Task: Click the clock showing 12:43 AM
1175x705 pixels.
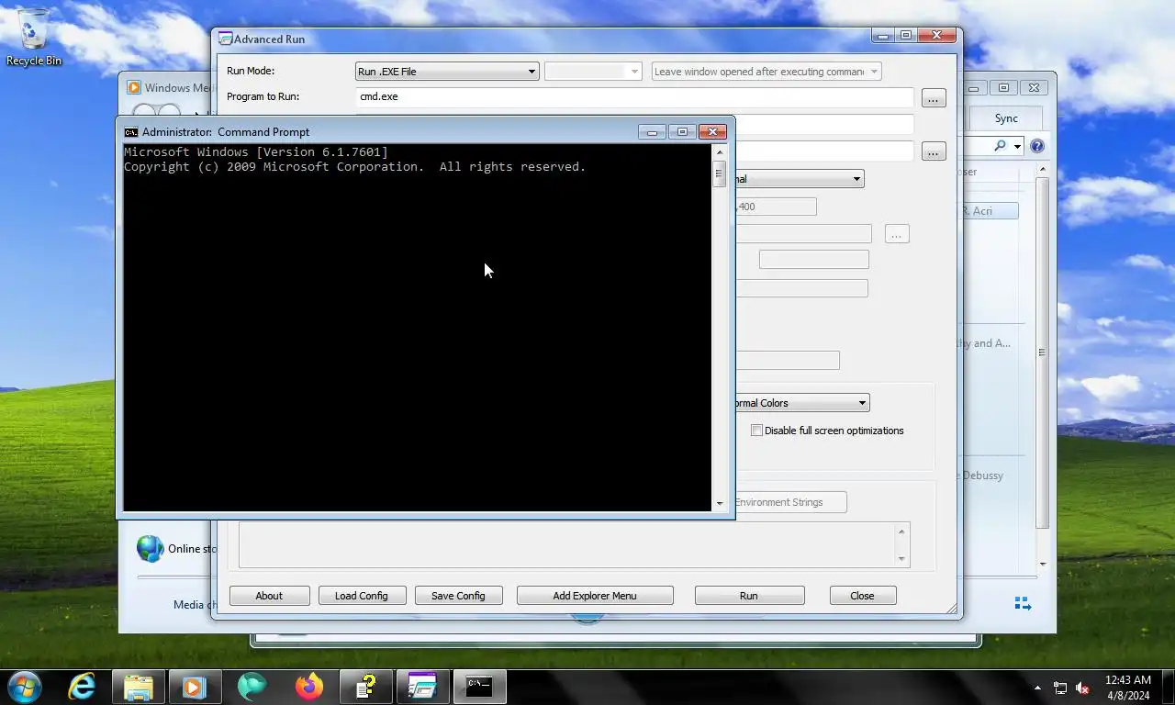Action: point(1128,687)
